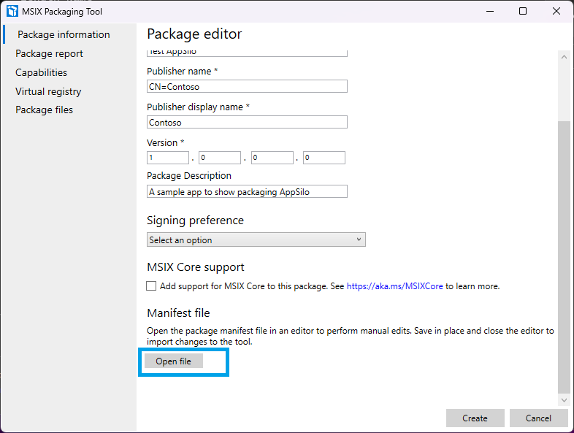The height and width of the screenshot is (433, 574).
Task: Click the scrollbar up arrow
Action: tap(564, 57)
